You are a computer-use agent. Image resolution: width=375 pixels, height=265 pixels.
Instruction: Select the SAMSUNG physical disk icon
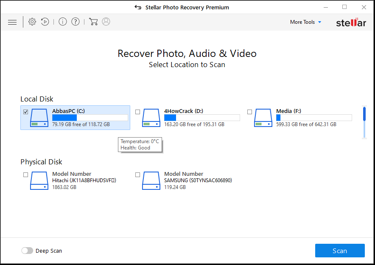tap(151, 181)
